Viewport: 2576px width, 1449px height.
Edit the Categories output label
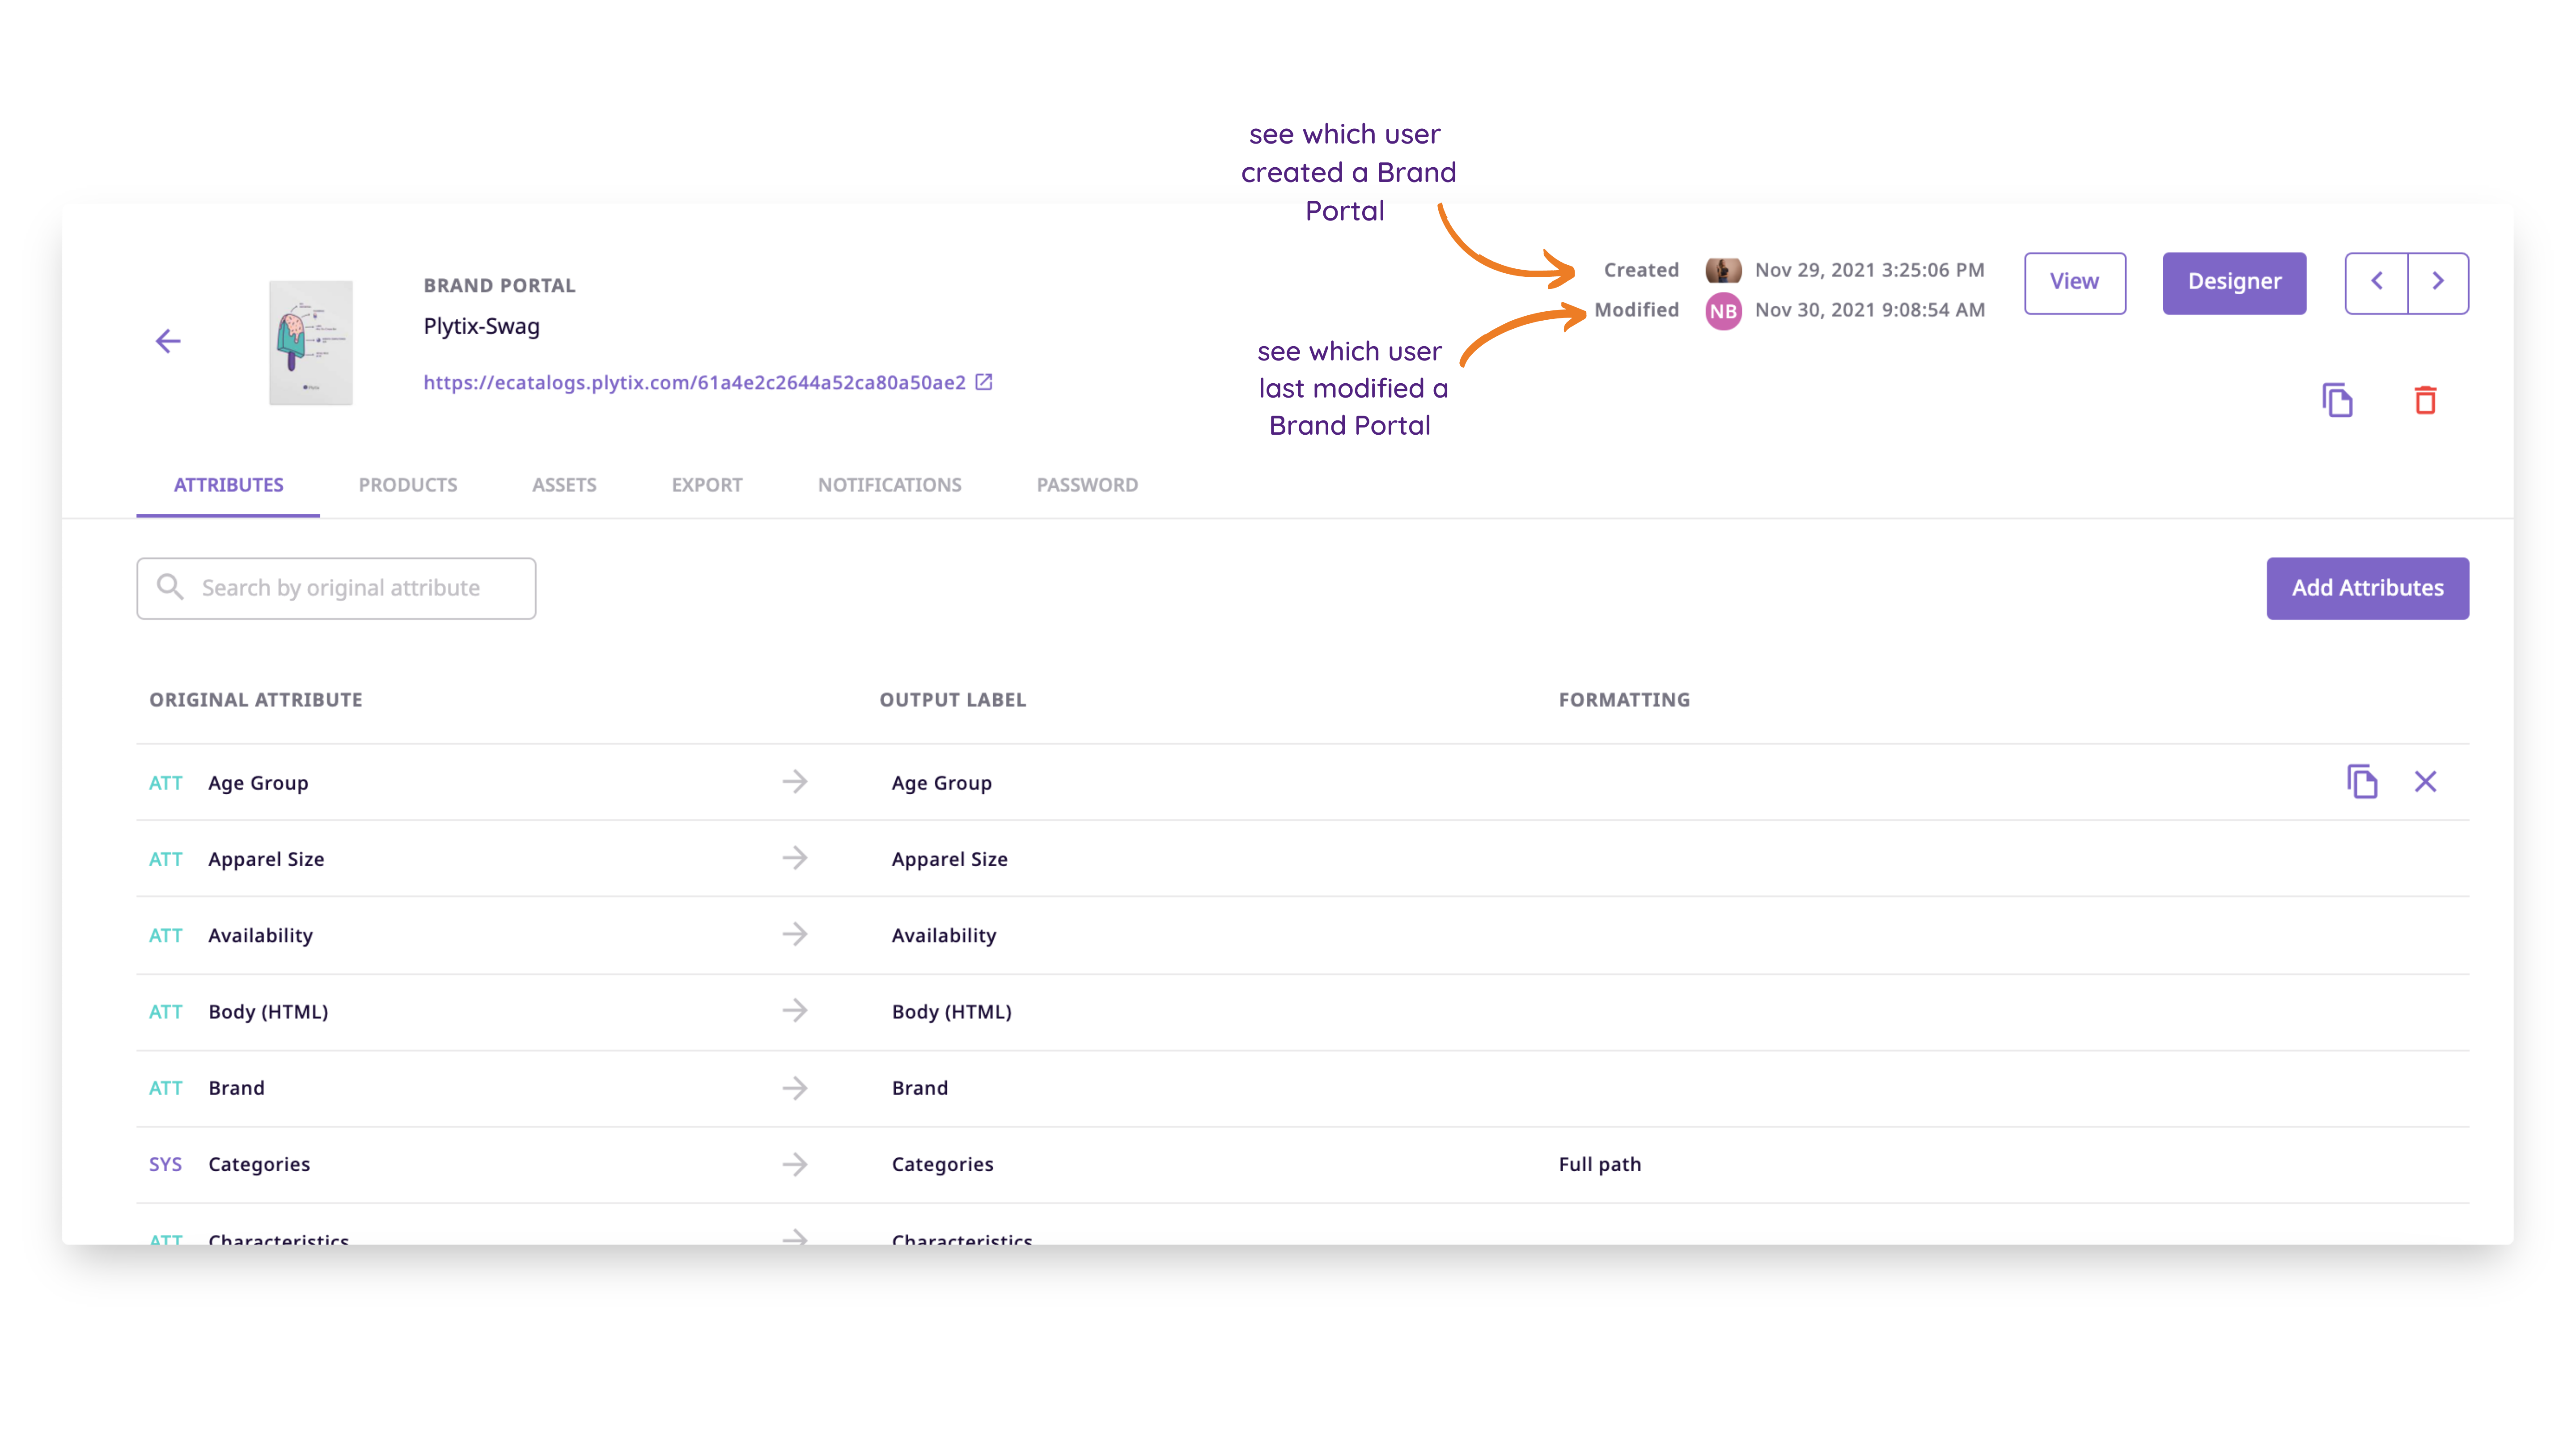[x=943, y=1164]
